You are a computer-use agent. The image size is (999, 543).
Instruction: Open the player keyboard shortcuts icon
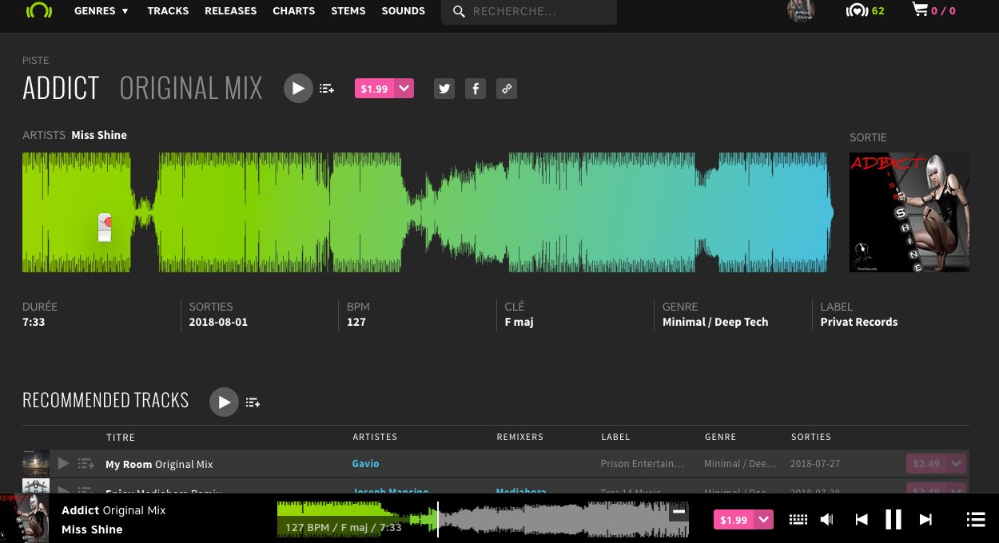click(x=798, y=520)
